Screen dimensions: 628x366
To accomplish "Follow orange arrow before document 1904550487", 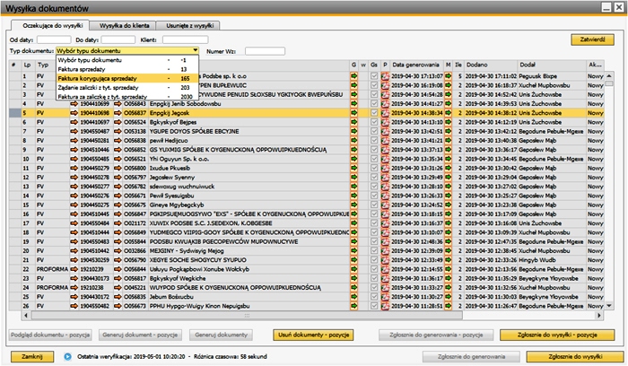I will point(74,131).
